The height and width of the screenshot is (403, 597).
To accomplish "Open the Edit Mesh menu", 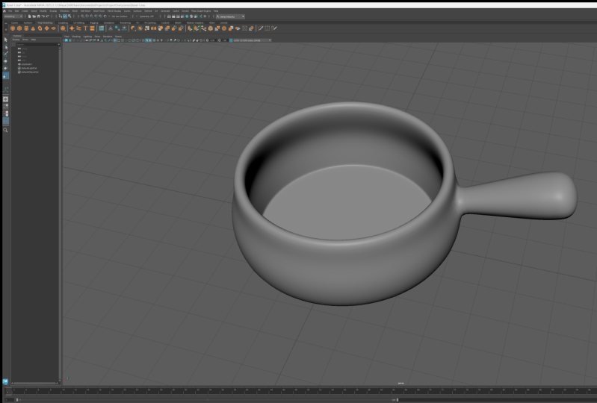I will pos(85,10).
